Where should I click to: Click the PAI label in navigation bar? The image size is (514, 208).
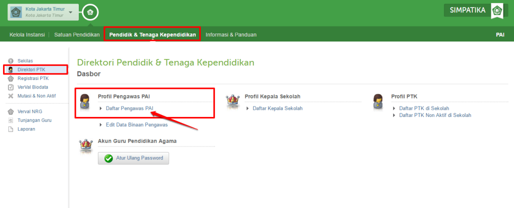pyautogui.click(x=500, y=34)
